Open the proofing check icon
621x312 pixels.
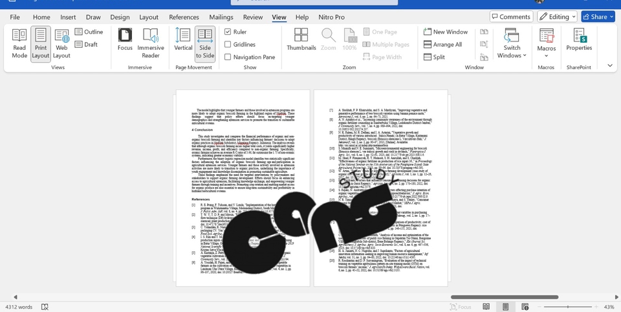click(x=45, y=307)
